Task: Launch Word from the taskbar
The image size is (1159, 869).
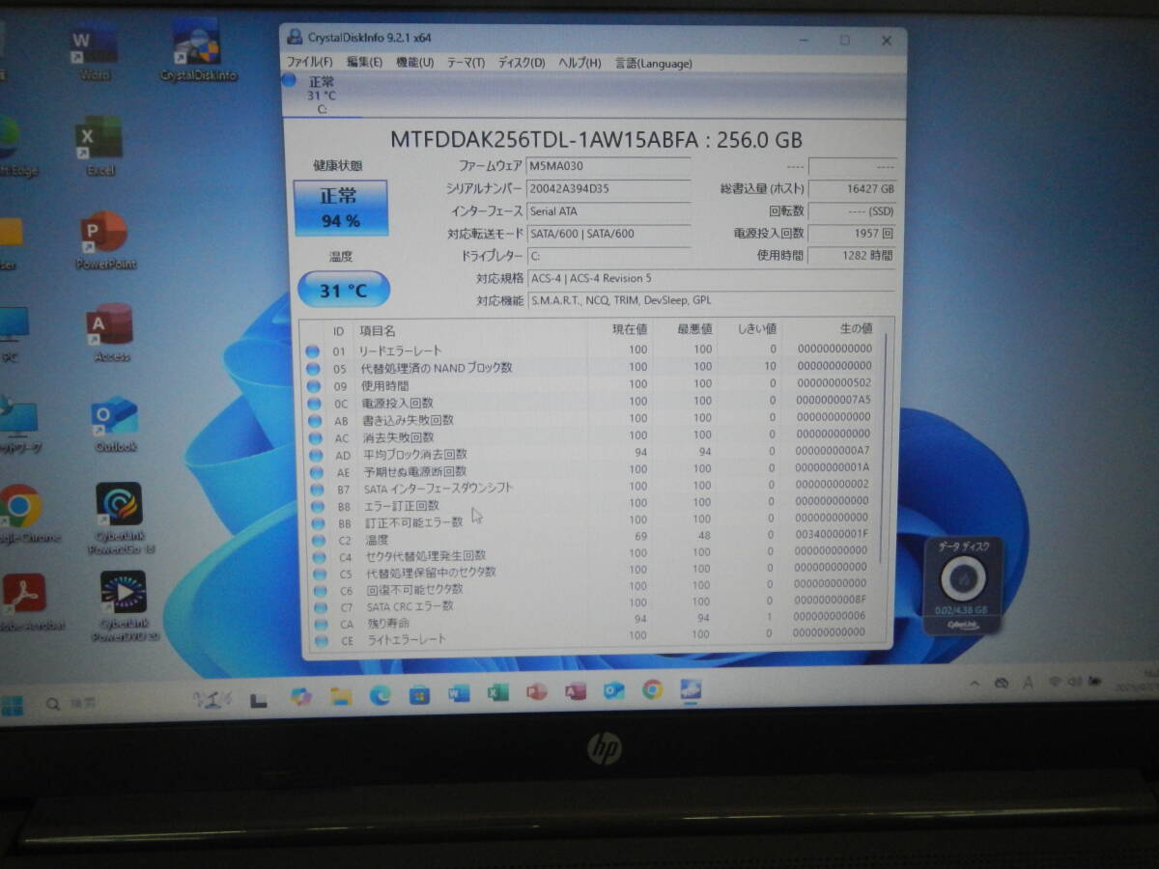Action: coord(459,693)
